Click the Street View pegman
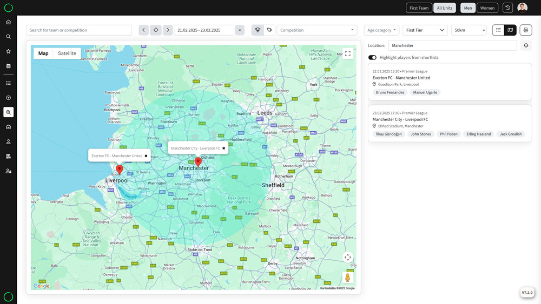Screen dimensions: 541x304 (348, 278)
